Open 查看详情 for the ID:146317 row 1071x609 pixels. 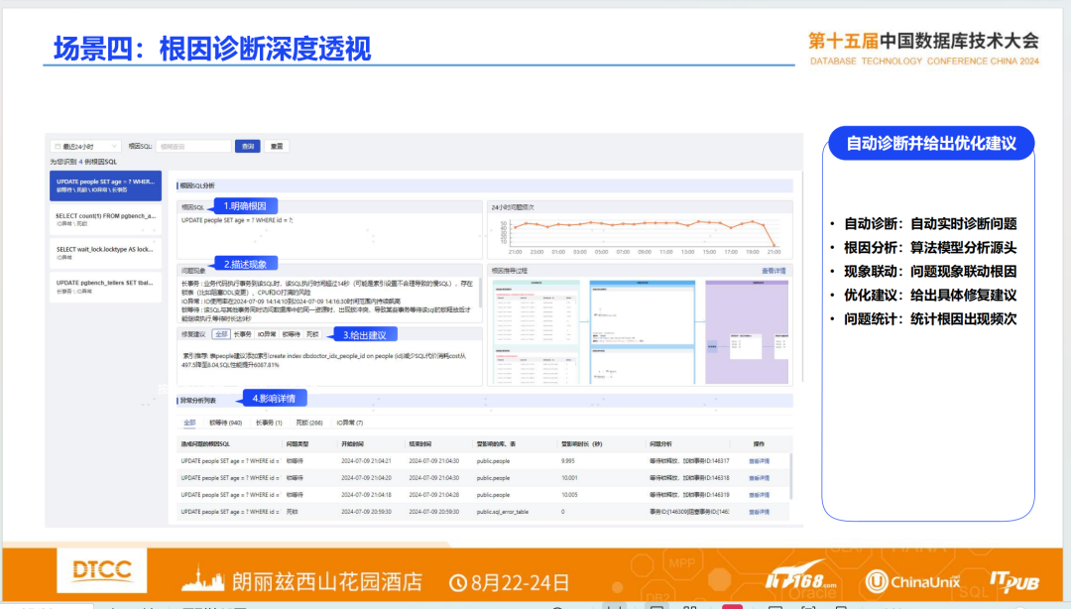pyautogui.click(x=759, y=461)
